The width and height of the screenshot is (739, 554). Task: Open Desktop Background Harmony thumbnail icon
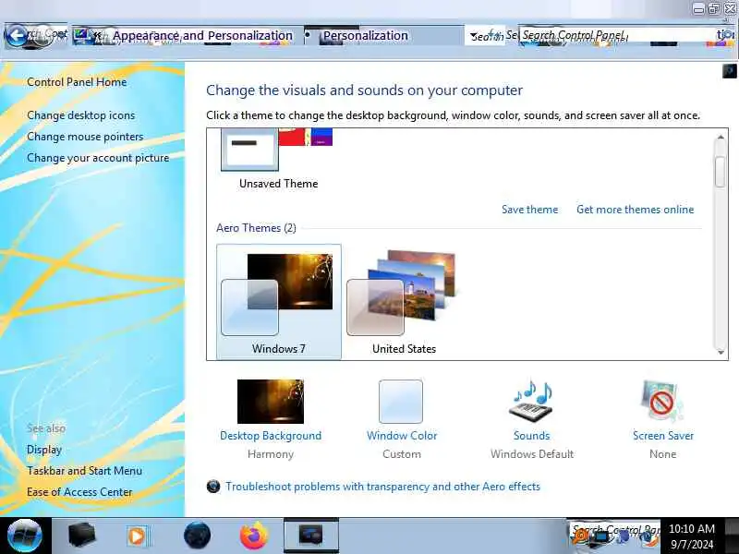pyautogui.click(x=271, y=402)
